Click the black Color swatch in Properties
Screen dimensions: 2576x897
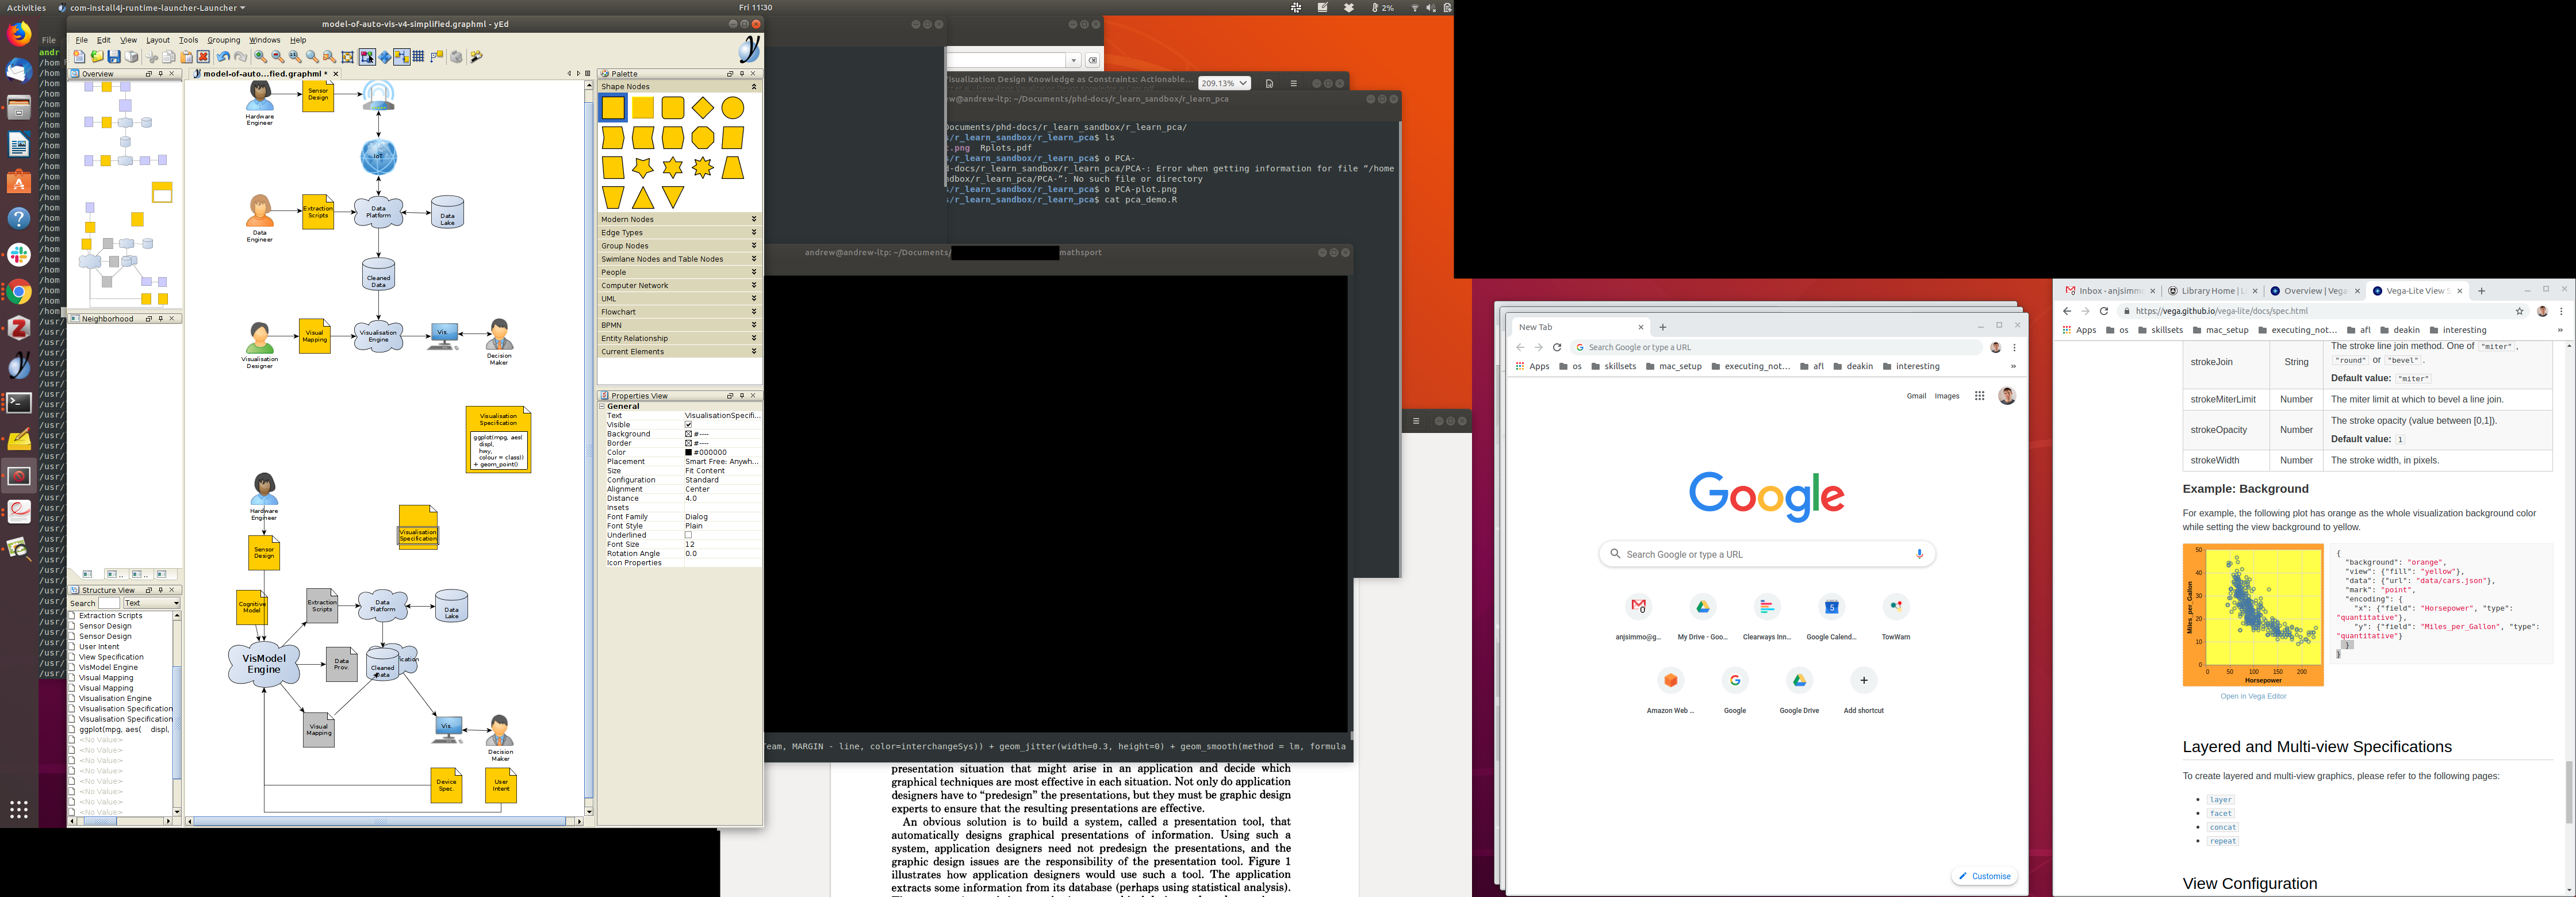tap(688, 452)
